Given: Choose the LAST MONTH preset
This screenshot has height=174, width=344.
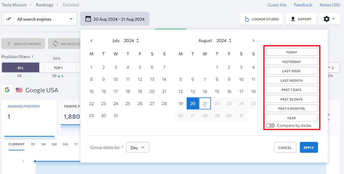Looking at the screenshot, I should pyautogui.click(x=292, y=80).
